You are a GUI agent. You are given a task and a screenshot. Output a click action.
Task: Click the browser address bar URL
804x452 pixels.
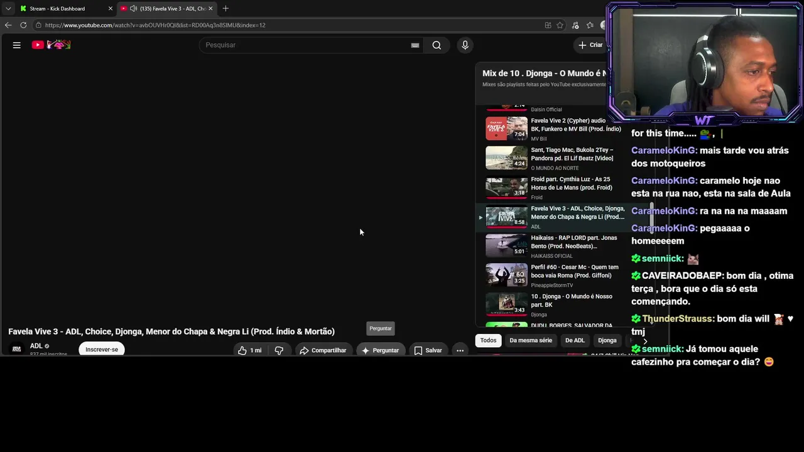pyautogui.click(x=155, y=25)
